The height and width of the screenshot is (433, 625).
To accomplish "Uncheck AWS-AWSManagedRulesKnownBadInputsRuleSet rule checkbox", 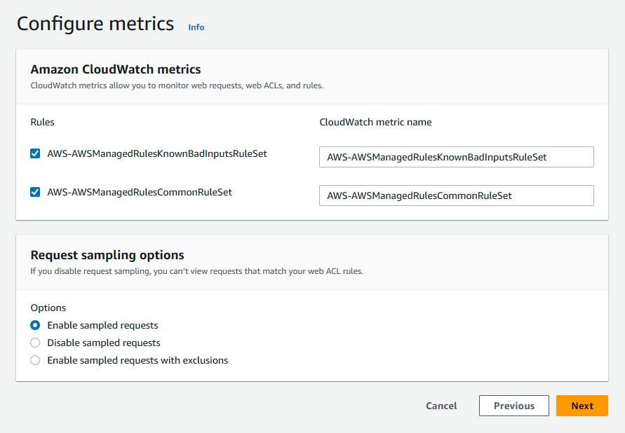I will click(35, 153).
